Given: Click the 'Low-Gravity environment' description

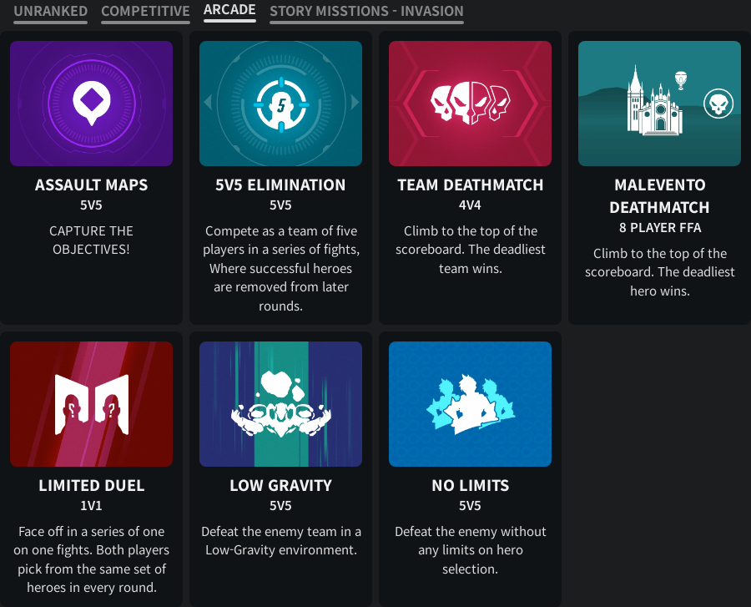Looking at the screenshot, I should [x=281, y=540].
